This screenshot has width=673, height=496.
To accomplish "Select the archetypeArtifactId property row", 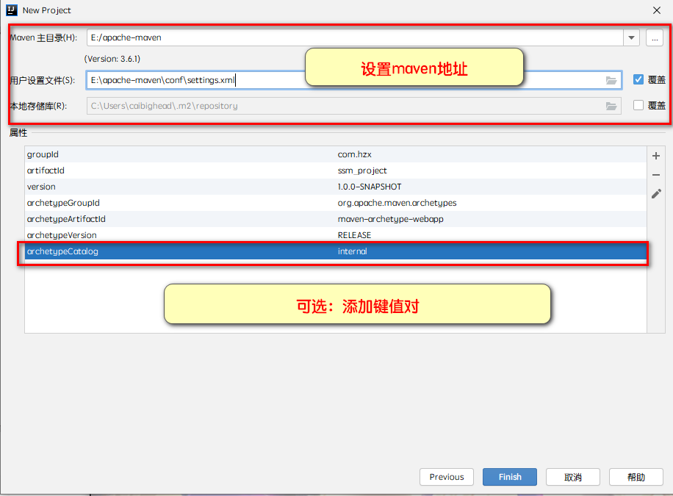I will coord(336,219).
